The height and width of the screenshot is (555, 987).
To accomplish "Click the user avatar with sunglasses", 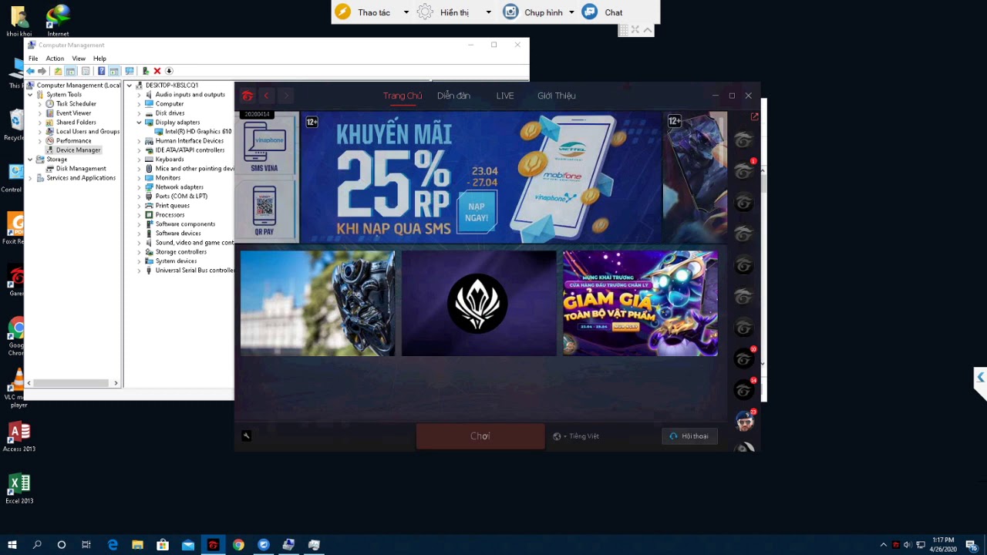I will tap(744, 422).
